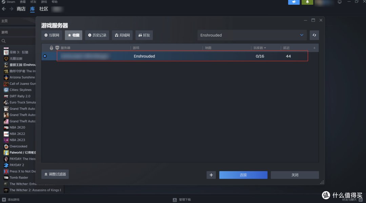This screenshot has height=203, width=366.
Task: Switch to the 局域网 LAN tab
Action: point(122,35)
